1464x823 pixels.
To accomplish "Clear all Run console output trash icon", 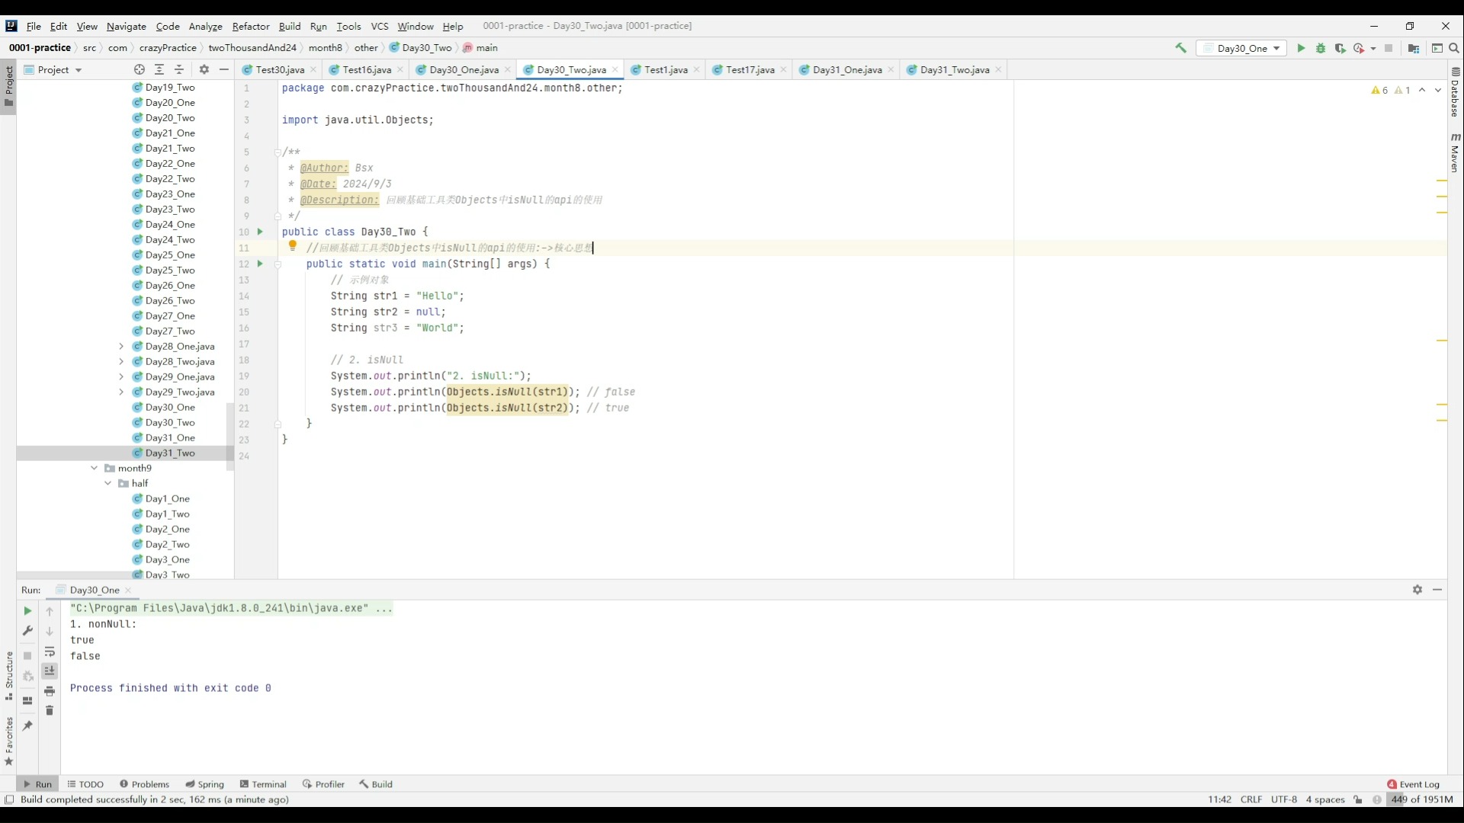I will click(x=50, y=711).
